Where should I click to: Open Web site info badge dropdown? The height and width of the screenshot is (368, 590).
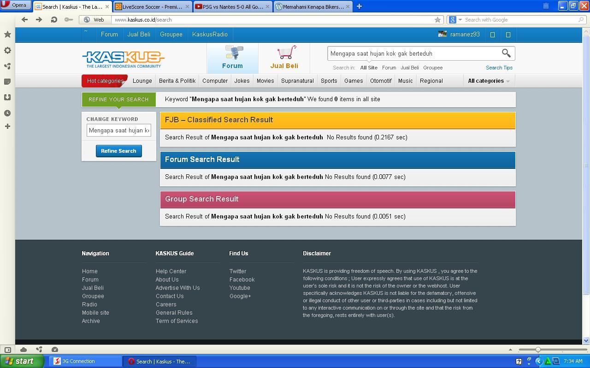[94, 20]
